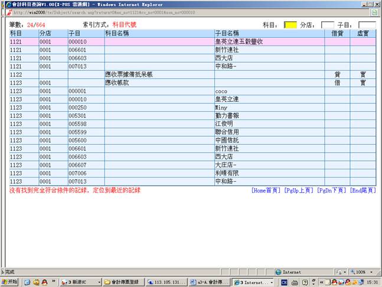Click the 分店 input box
Screen dimensions: 382x287
[x=327, y=25]
